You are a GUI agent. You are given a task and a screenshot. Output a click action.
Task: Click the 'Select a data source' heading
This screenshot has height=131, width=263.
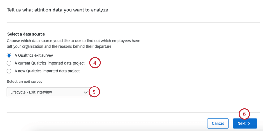[26, 34]
